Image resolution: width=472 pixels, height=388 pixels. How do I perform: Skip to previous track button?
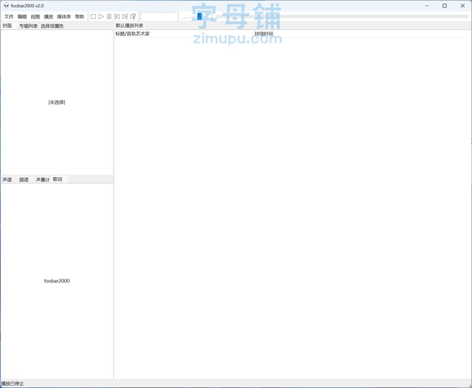coord(117,17)
